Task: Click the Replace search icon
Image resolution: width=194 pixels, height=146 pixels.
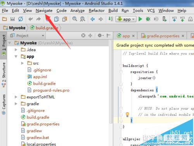Action: click(x=83, y=19)
